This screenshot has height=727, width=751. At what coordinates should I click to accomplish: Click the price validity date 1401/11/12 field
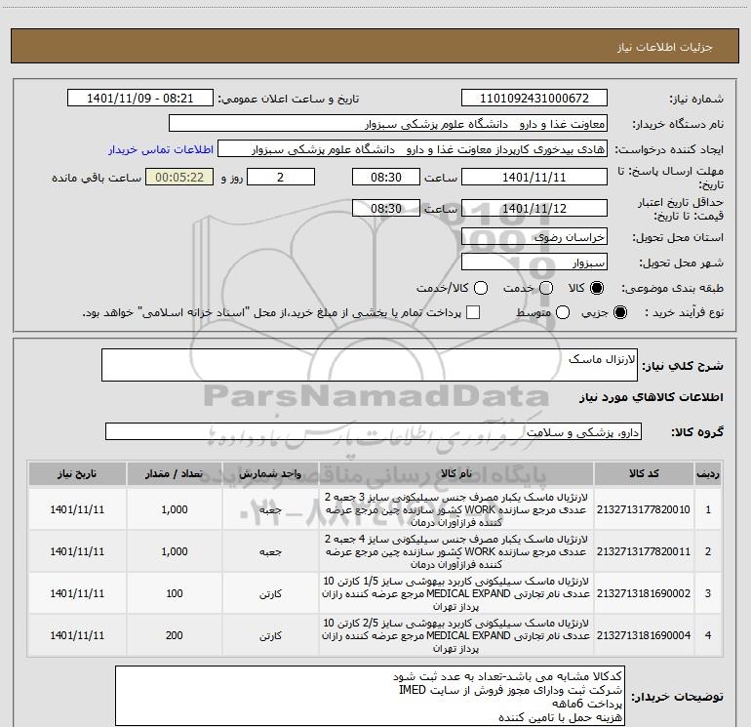[x=534, y=209]
